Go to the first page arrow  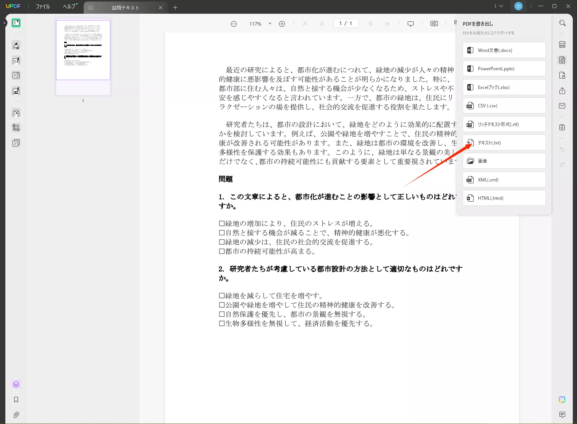[x=305, y=24]
